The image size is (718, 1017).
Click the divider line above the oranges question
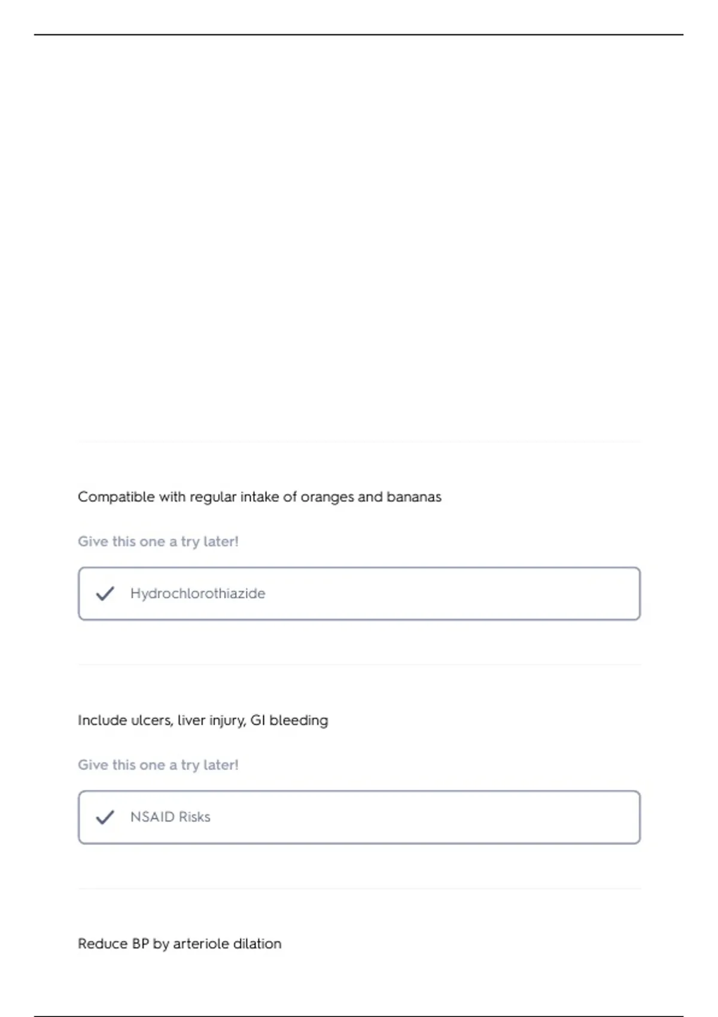(x=359, y=442)
